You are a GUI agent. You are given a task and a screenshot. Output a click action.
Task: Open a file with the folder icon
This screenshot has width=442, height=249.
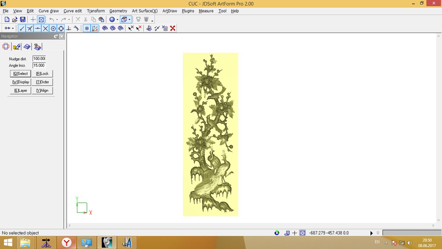click(x=15, y=20)
